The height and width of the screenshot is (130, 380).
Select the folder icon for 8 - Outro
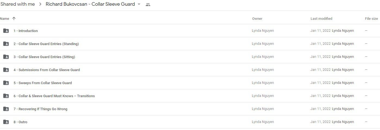click(x=6, y=122)
